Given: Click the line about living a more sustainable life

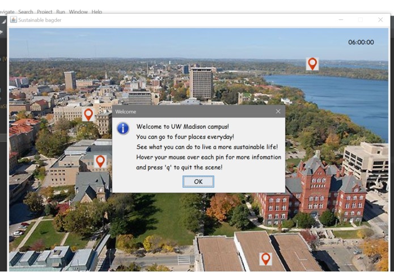Looking at the screenshot, I should coord(207,147).
